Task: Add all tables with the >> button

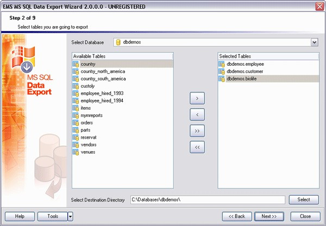Action: (197, 131)
